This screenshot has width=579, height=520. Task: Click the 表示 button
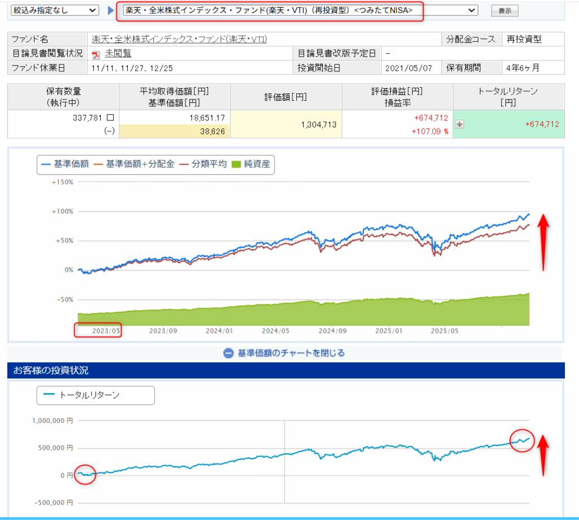(x=504, y=11)
